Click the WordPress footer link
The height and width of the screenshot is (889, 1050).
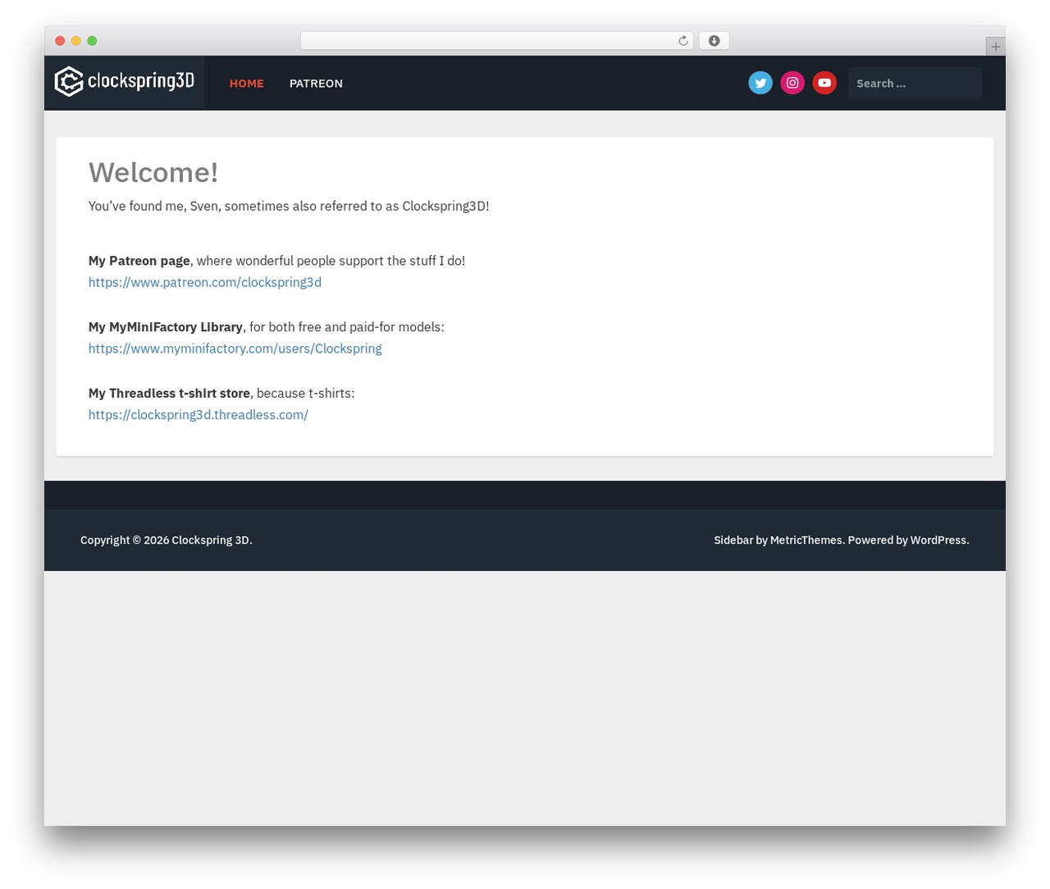click(938, 540)
